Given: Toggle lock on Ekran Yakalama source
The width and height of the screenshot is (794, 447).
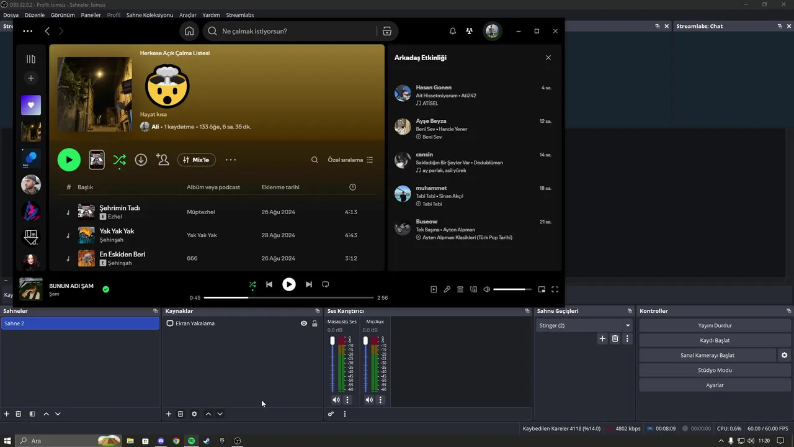Looking at the screenshot, I should (x=314, y=323).
